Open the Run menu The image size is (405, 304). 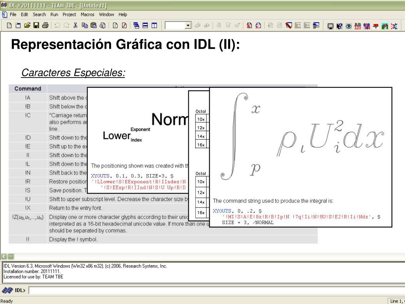click(54, 15)
